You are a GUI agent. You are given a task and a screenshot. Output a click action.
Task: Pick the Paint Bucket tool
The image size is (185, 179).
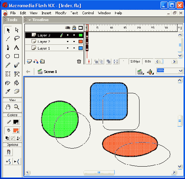pyautogui.click(x=17, y=83)
